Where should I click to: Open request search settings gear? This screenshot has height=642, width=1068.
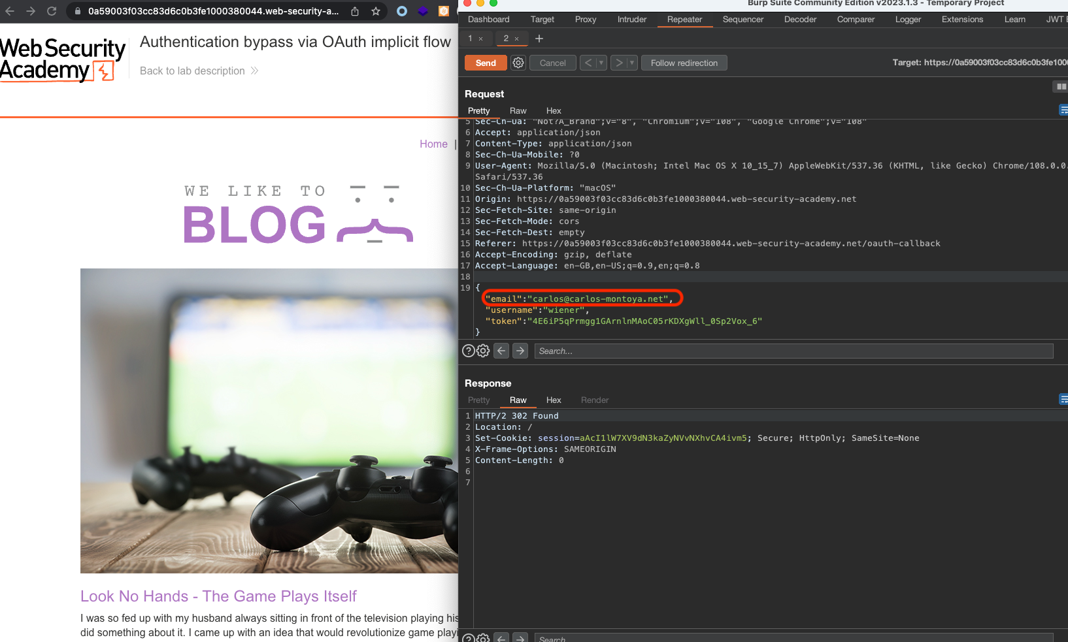click(x=483, y=351)
